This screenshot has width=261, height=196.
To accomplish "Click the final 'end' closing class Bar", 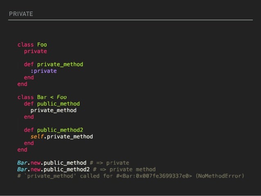I will coord(22,149).
